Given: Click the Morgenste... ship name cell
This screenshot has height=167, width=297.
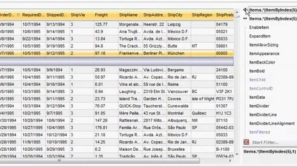Looking at the screenshot, I should click(130, 25).
